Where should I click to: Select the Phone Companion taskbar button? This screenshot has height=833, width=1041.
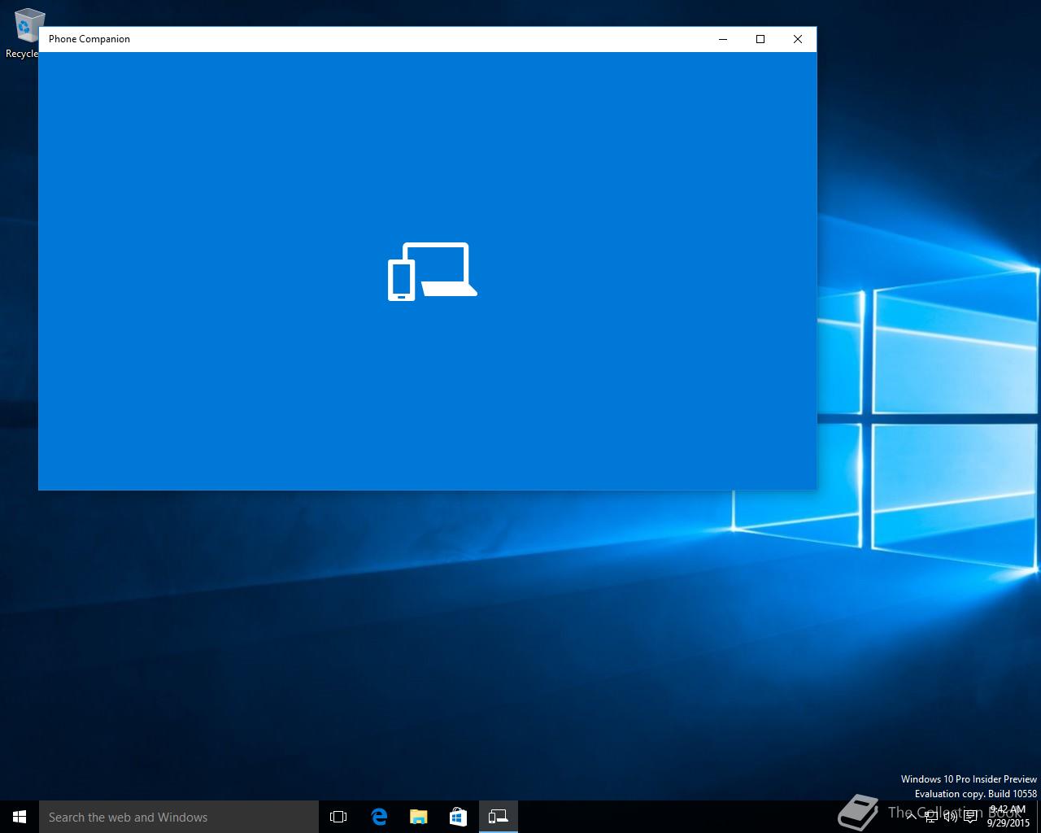point(498,817)
